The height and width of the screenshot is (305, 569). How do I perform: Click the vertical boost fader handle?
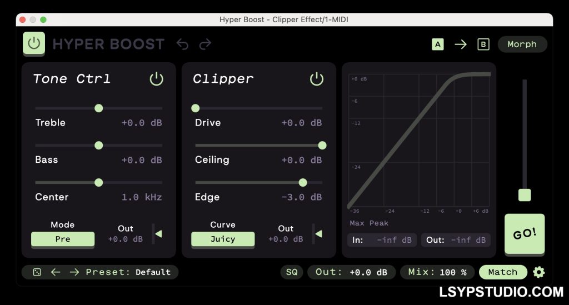point(525,195)
